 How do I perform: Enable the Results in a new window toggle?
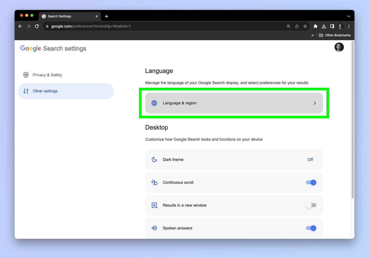tap(311, 205)
